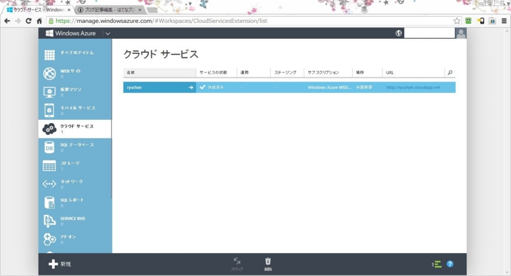Bookmark the page with the star icon
This screenshot has height=276, width=511.
click(457, 21)
